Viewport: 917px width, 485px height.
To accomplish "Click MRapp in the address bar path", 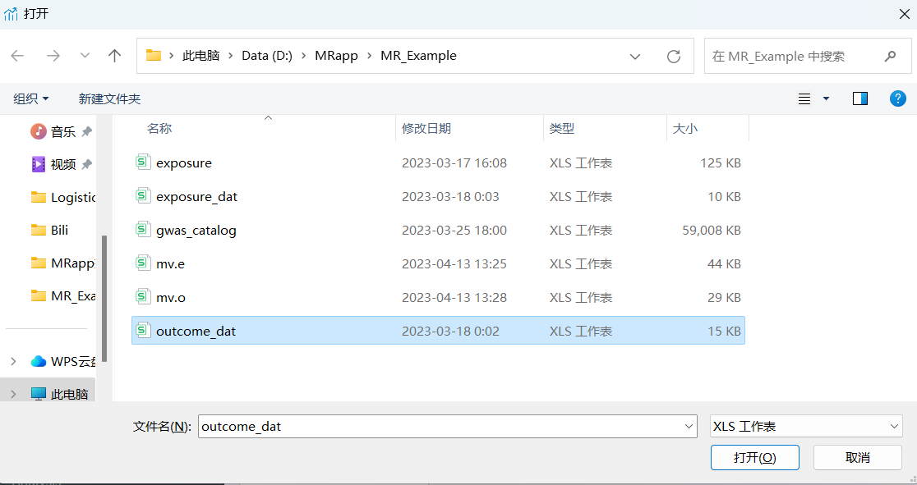I will (336, 56).
